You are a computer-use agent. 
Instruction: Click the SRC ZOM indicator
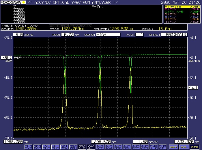73,147
